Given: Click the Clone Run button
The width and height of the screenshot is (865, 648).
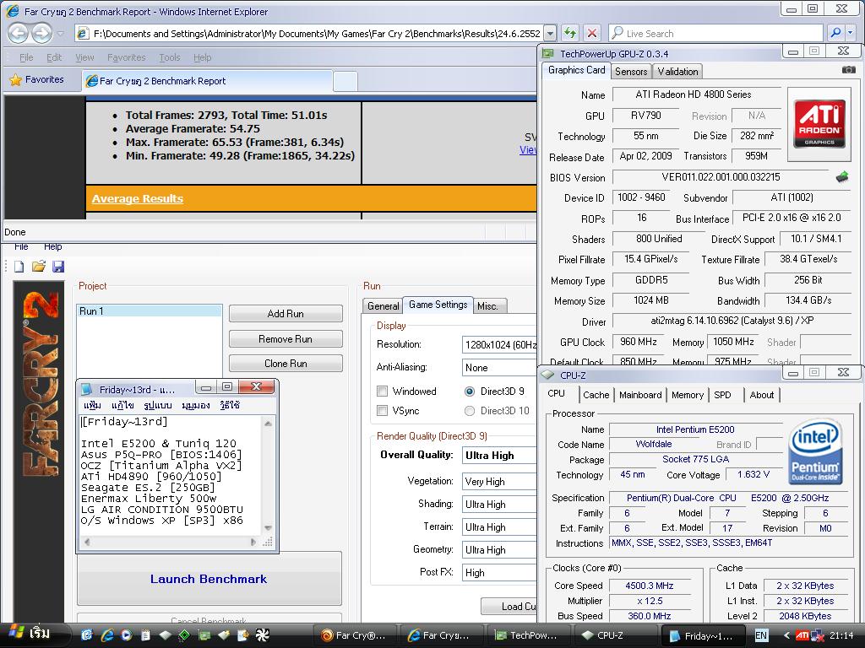Looking at the screenshot, I should pyautogui.click(x=286, y=364).
